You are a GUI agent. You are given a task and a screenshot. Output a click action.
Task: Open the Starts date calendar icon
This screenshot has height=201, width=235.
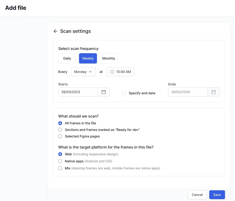point(104,92)
